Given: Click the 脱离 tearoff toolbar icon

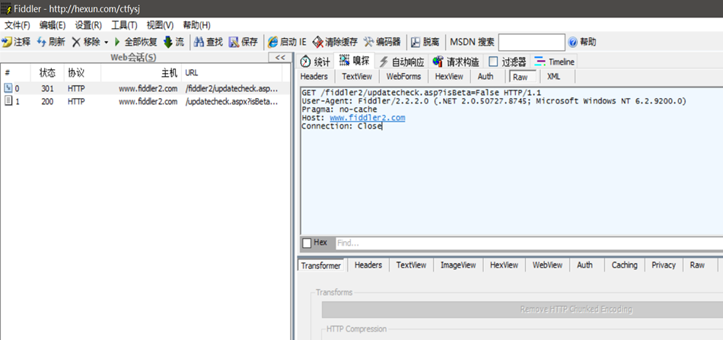Looking at the screenshot, I should 416,43.
